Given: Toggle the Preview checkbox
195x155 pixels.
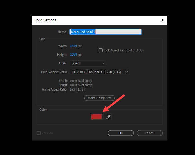Looking at the screenshot, I should (x=39, y=133).
